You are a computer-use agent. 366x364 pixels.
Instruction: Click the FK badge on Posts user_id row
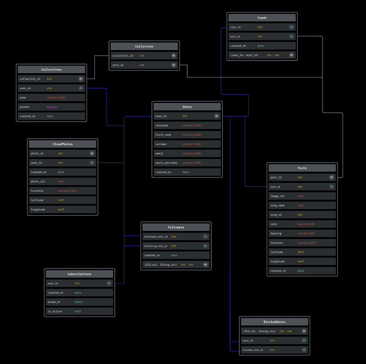pyautogui.click(x=331, y=187)
